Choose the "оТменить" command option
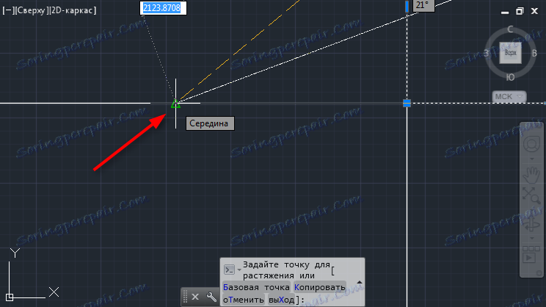The height and width of the screenshot is (307, 546). (244, 300)
